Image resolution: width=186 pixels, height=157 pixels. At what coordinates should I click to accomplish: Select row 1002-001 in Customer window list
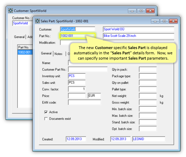[25, 52]
